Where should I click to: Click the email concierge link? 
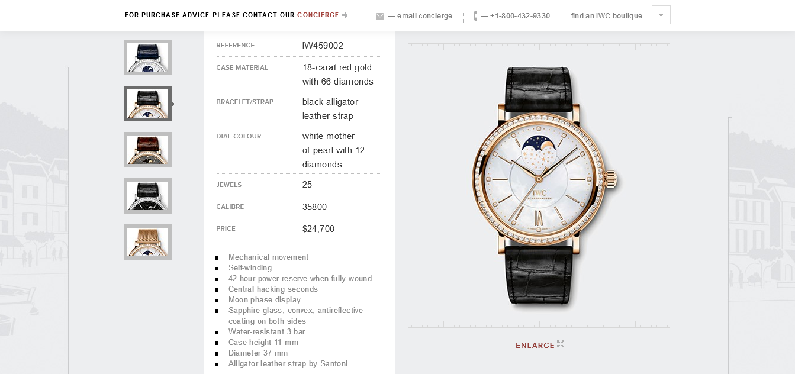click(420, 16)
